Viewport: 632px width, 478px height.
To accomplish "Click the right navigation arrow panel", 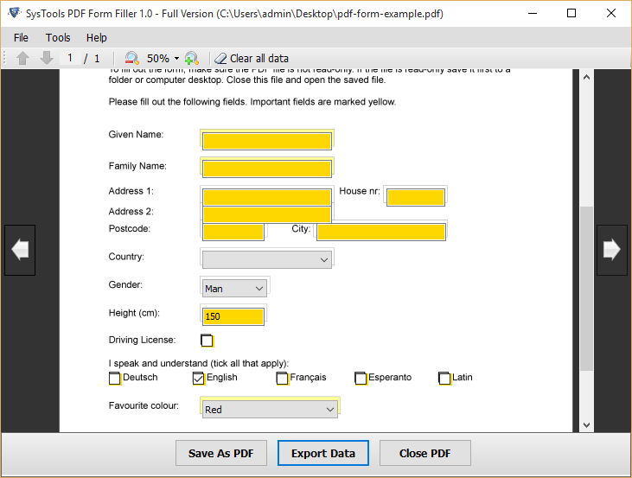I will 612,251.
